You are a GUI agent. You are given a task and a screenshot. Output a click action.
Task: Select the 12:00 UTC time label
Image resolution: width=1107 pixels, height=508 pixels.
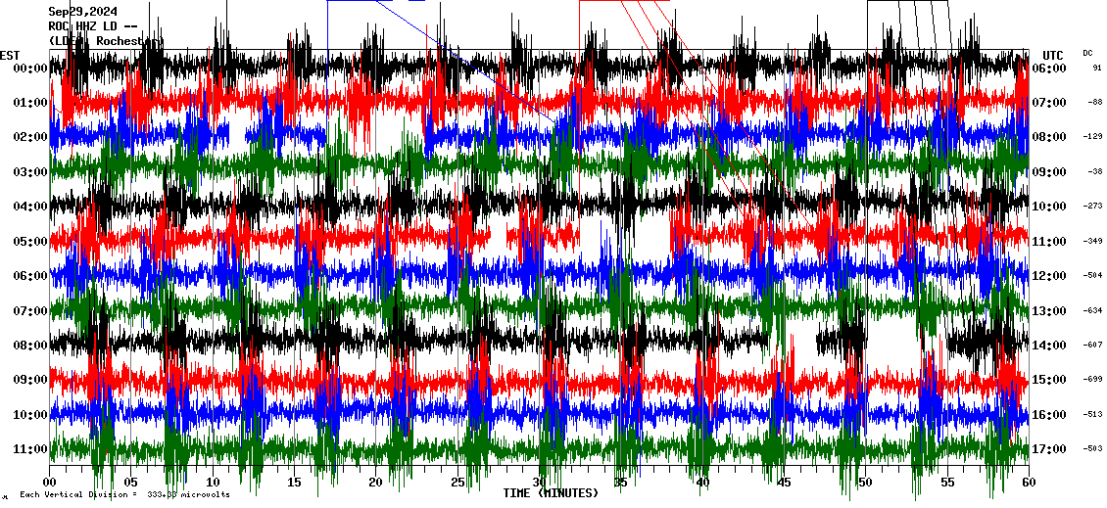pos(1049,276)
